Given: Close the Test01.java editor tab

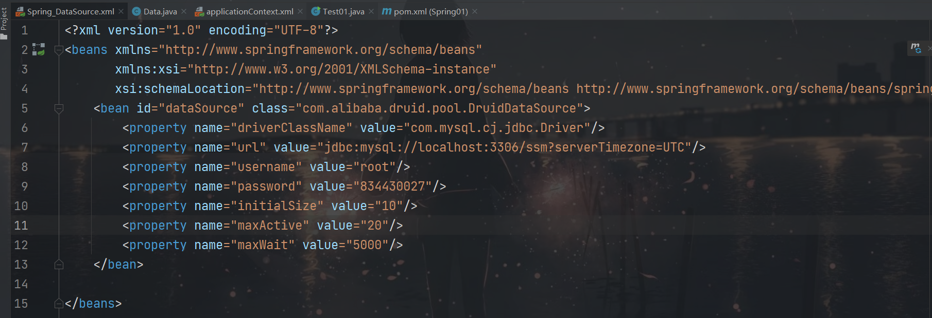Looking at the screenshot, I should (371, 11).
